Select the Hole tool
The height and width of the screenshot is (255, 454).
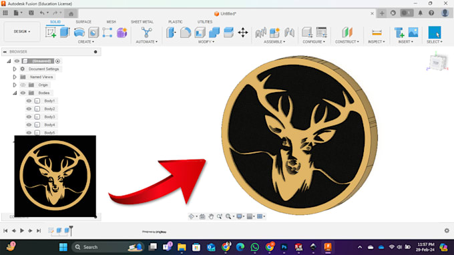[93, 33]
